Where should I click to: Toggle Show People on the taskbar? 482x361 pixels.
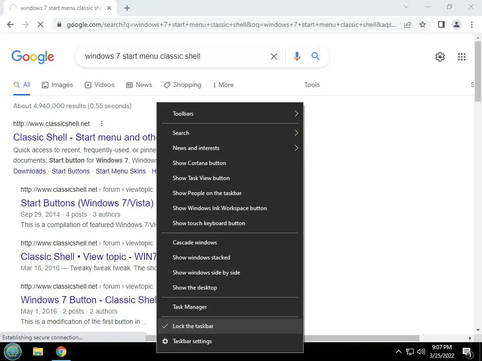(x=230, y=193)
